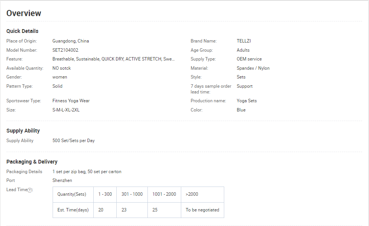Click the Guangdong, China origin value
The width and height of the screenshot is (369, 226).
(x=71, y=41)
